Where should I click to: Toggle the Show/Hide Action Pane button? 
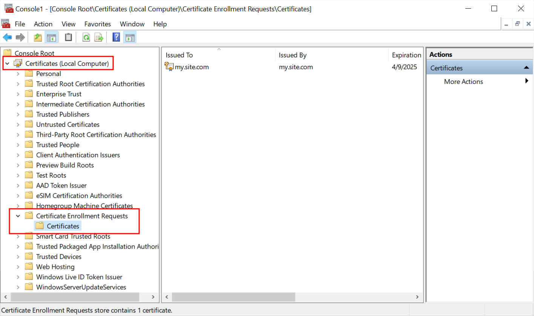[130, 37]
